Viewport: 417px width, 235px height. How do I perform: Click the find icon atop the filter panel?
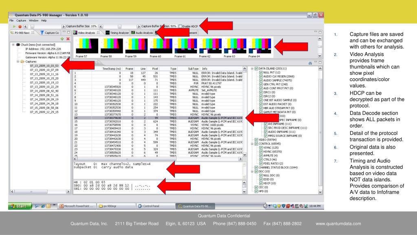tap(310, 63)
